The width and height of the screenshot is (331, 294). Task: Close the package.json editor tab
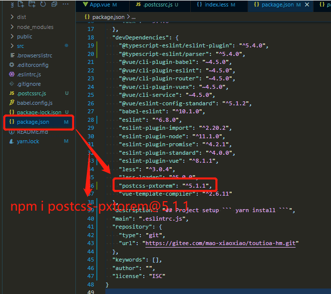point(307,4)
